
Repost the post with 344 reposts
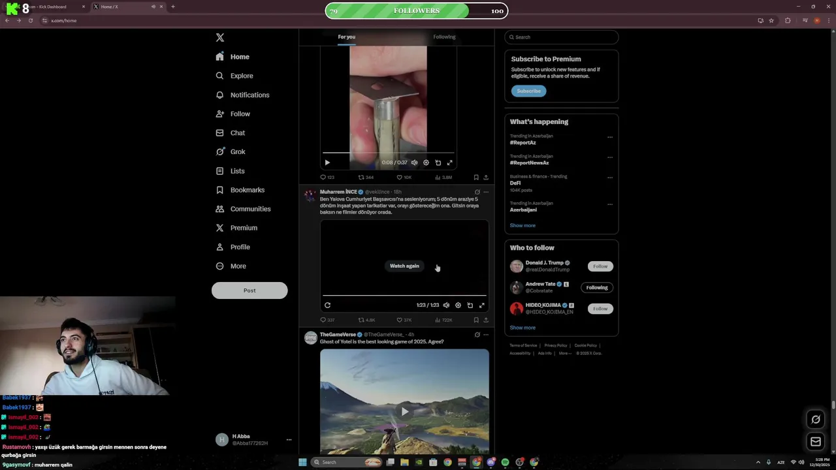(366, 177)
